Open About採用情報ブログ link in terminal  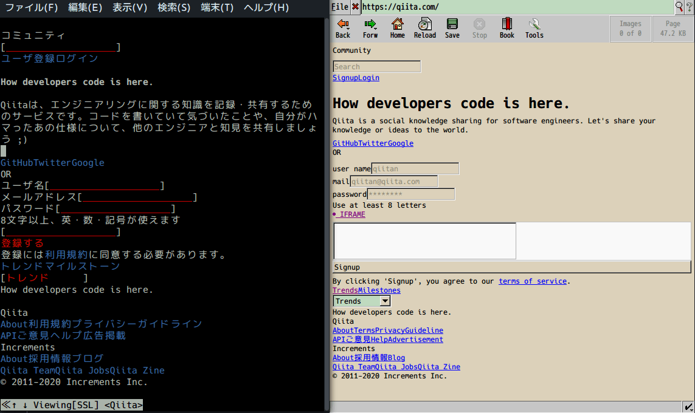coord(52,358)
